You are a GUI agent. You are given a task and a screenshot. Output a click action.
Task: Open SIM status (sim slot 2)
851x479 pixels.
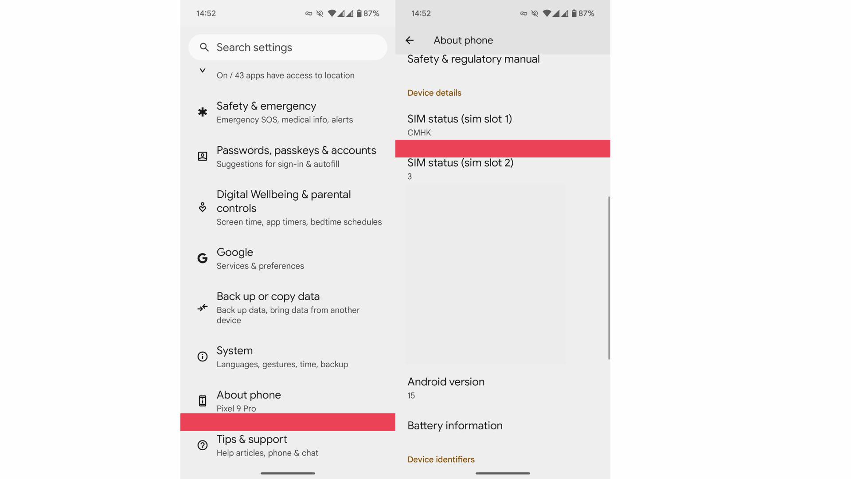pyautogui.click(x=460, y=169)
